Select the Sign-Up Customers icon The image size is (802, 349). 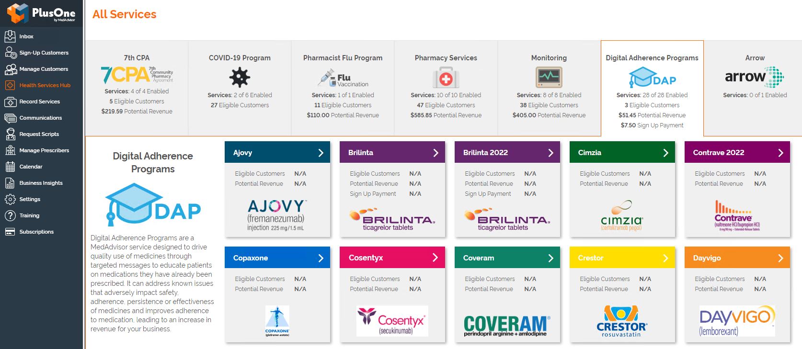pyautogui.click(x=11, y=53)
